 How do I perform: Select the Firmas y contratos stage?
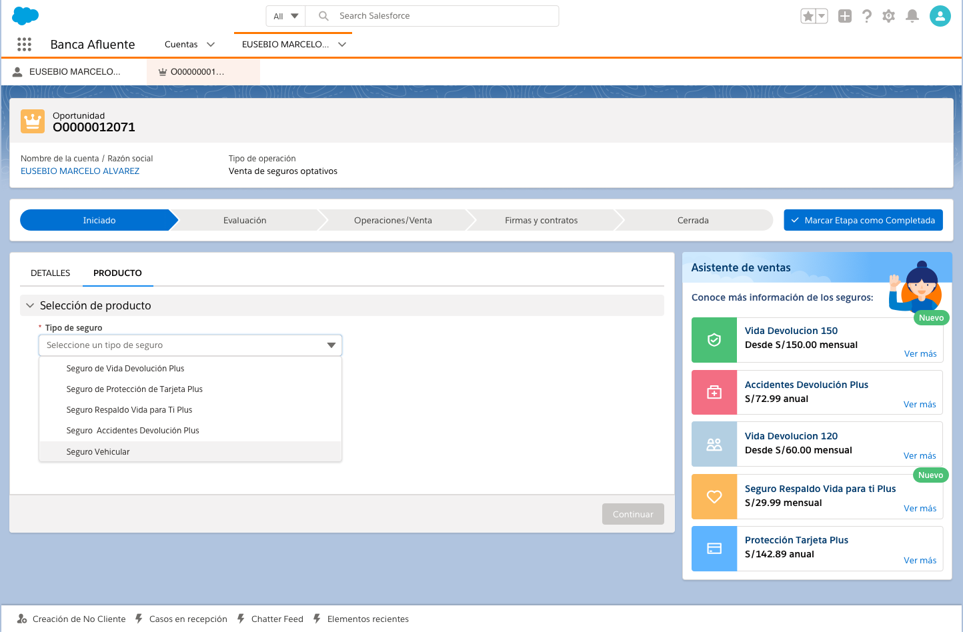click(541, 220)
